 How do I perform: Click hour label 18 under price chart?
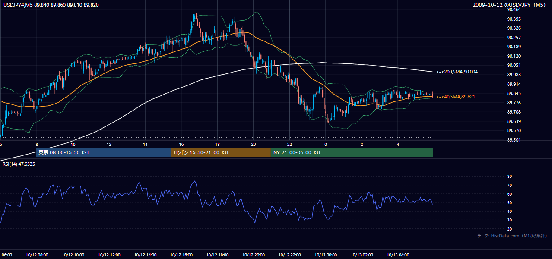(x=217, y=144)
